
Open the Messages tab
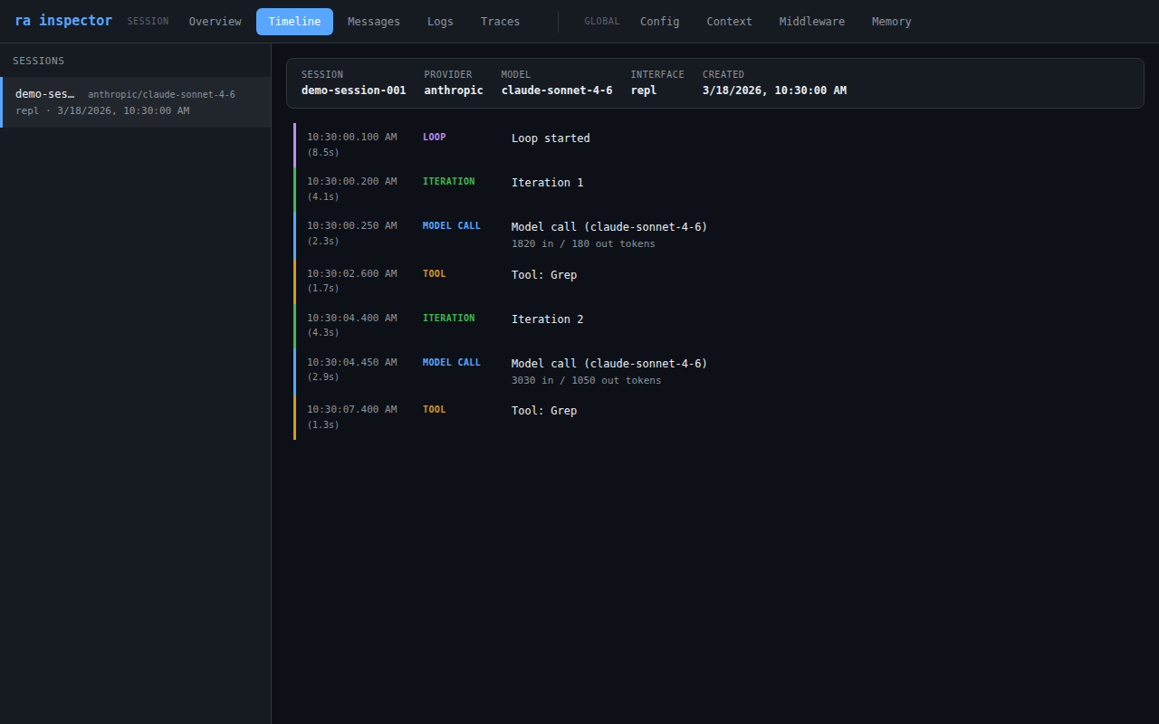[373, 21]
